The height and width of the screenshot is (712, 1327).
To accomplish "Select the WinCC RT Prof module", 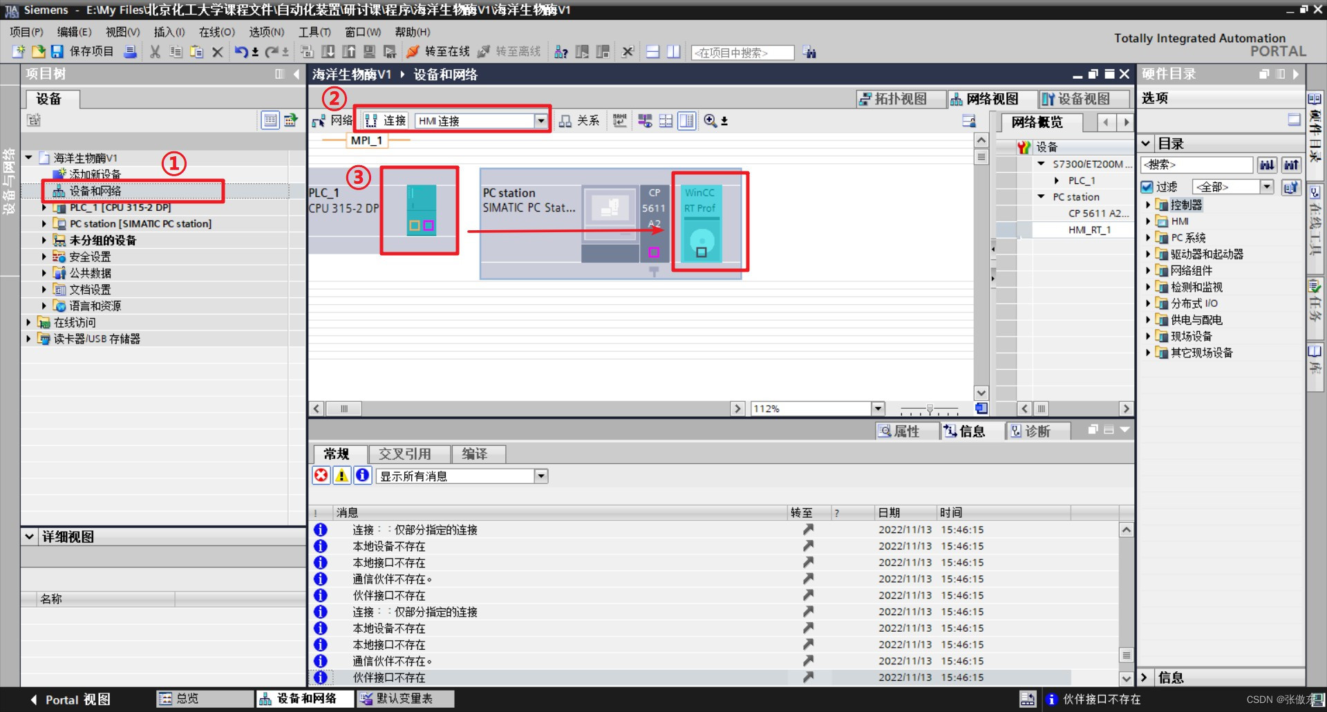I will tap(701, 224).
